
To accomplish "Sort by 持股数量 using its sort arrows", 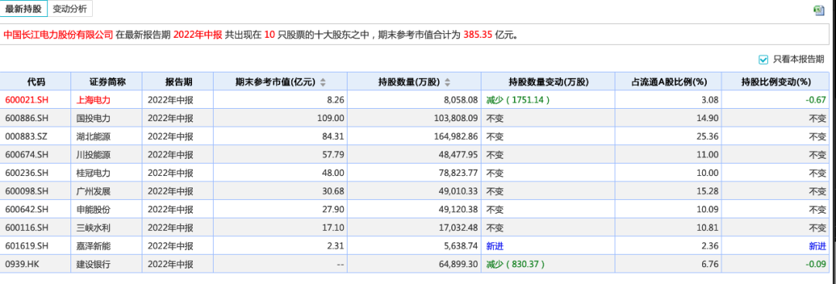I will [447, 83].
